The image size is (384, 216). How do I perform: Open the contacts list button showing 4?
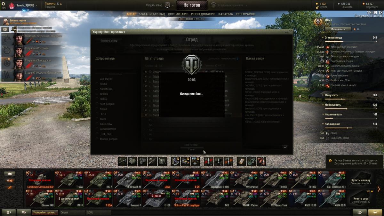point(9,212)
